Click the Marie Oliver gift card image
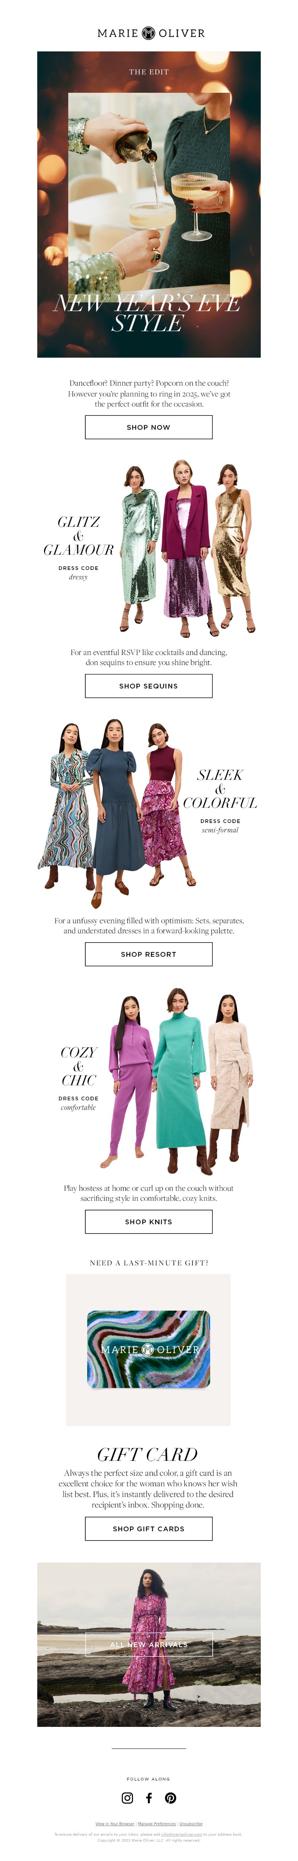The height and width of the screenshot is (1861, 298). [x=148, y=1349]
